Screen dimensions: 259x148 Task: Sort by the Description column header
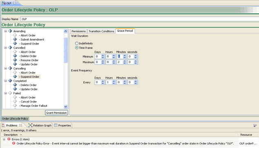click(x=11, y=135)
